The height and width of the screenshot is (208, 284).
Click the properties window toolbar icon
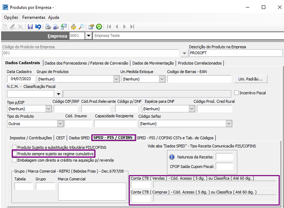point(91,27)
